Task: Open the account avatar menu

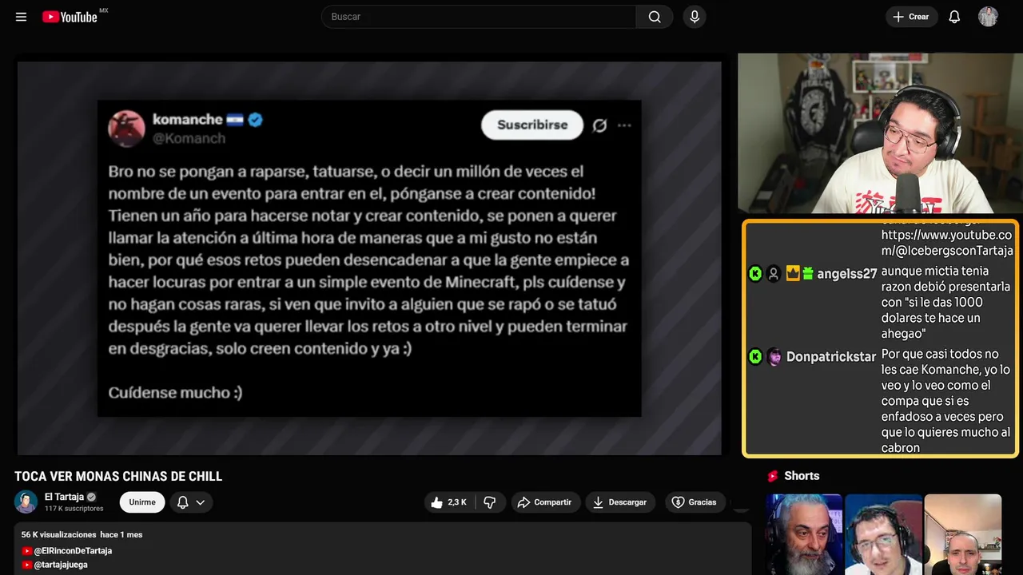Action: pyautogui.click(x=988, y=17)
